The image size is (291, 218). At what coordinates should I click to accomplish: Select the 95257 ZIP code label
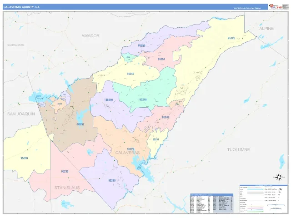tap(161, 59)
